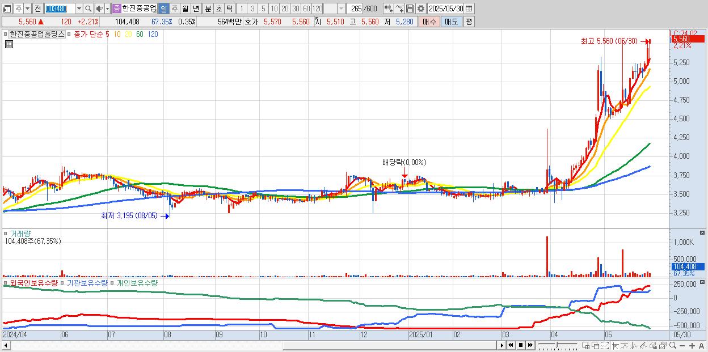Click the vertical spike chart icon at bottom

coord(634,345)
